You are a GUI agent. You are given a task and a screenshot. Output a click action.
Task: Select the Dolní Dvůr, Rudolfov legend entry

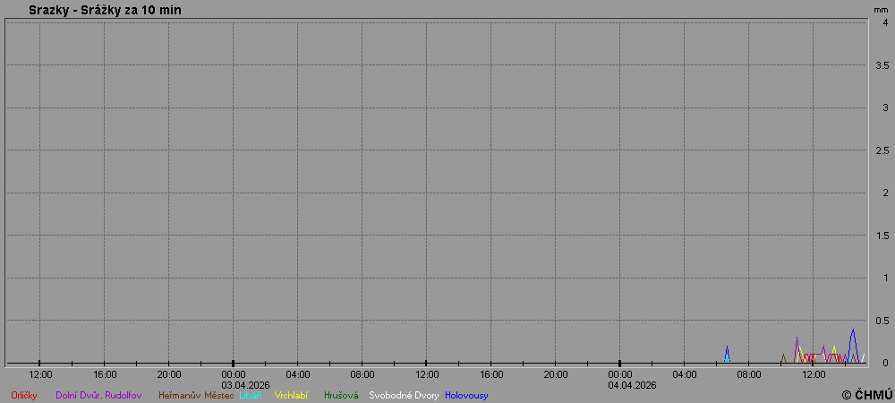98,395
